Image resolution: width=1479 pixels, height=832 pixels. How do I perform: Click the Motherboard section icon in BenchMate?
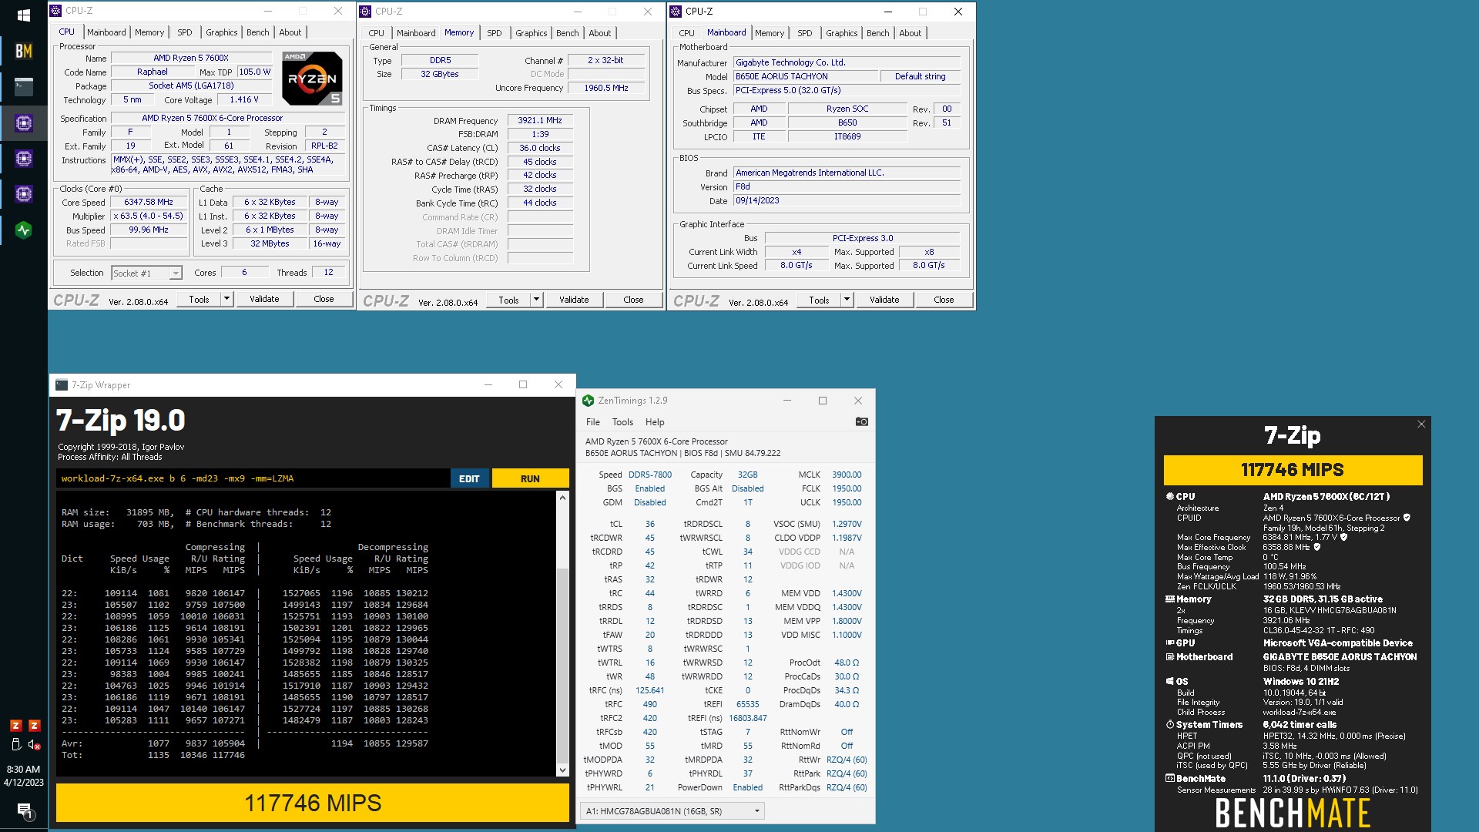coord(1170,657)
